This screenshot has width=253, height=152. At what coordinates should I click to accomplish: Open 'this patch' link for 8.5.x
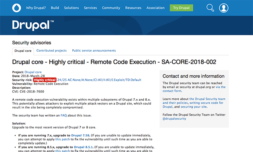pyautogui.click(x=63, y=151)
